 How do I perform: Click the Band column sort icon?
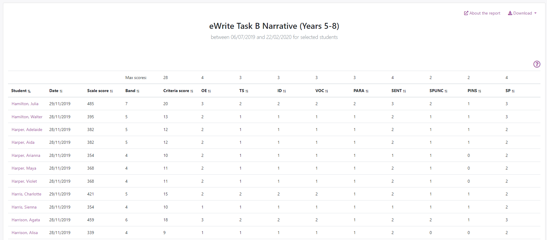click(138, 91)
